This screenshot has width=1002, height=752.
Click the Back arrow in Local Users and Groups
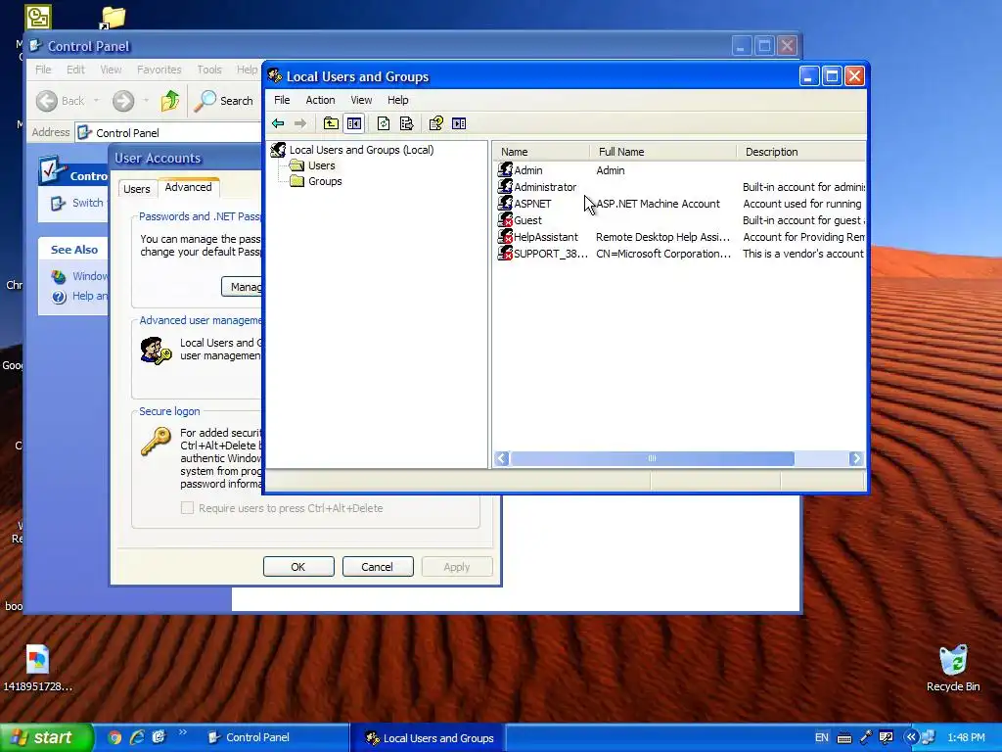278,123
